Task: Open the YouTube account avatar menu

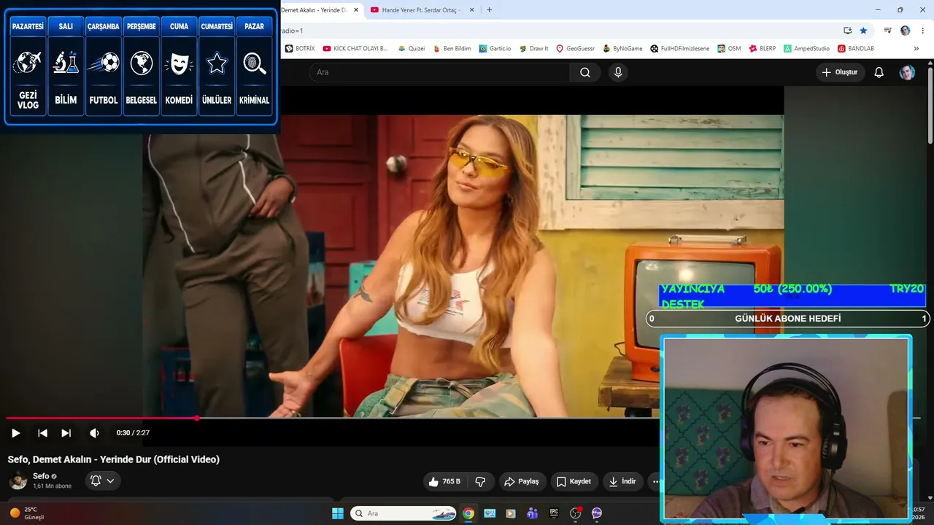Action: point(907,72)
